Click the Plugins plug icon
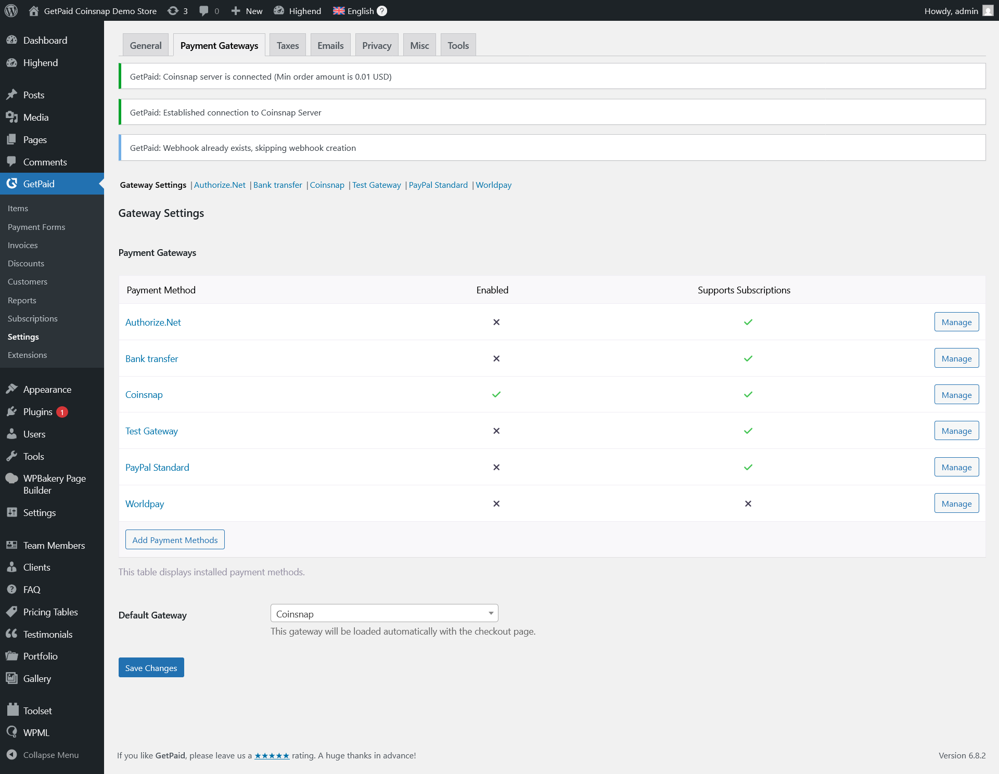This screenshot has height=774, width=999. coord(11,411)
